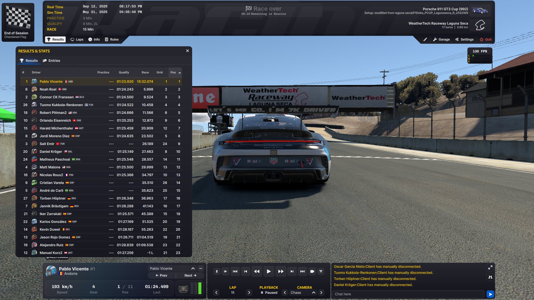The height and width of the screenshot is (300, 534).
Task: Select Sait Emir in the results
Action: 101,144
